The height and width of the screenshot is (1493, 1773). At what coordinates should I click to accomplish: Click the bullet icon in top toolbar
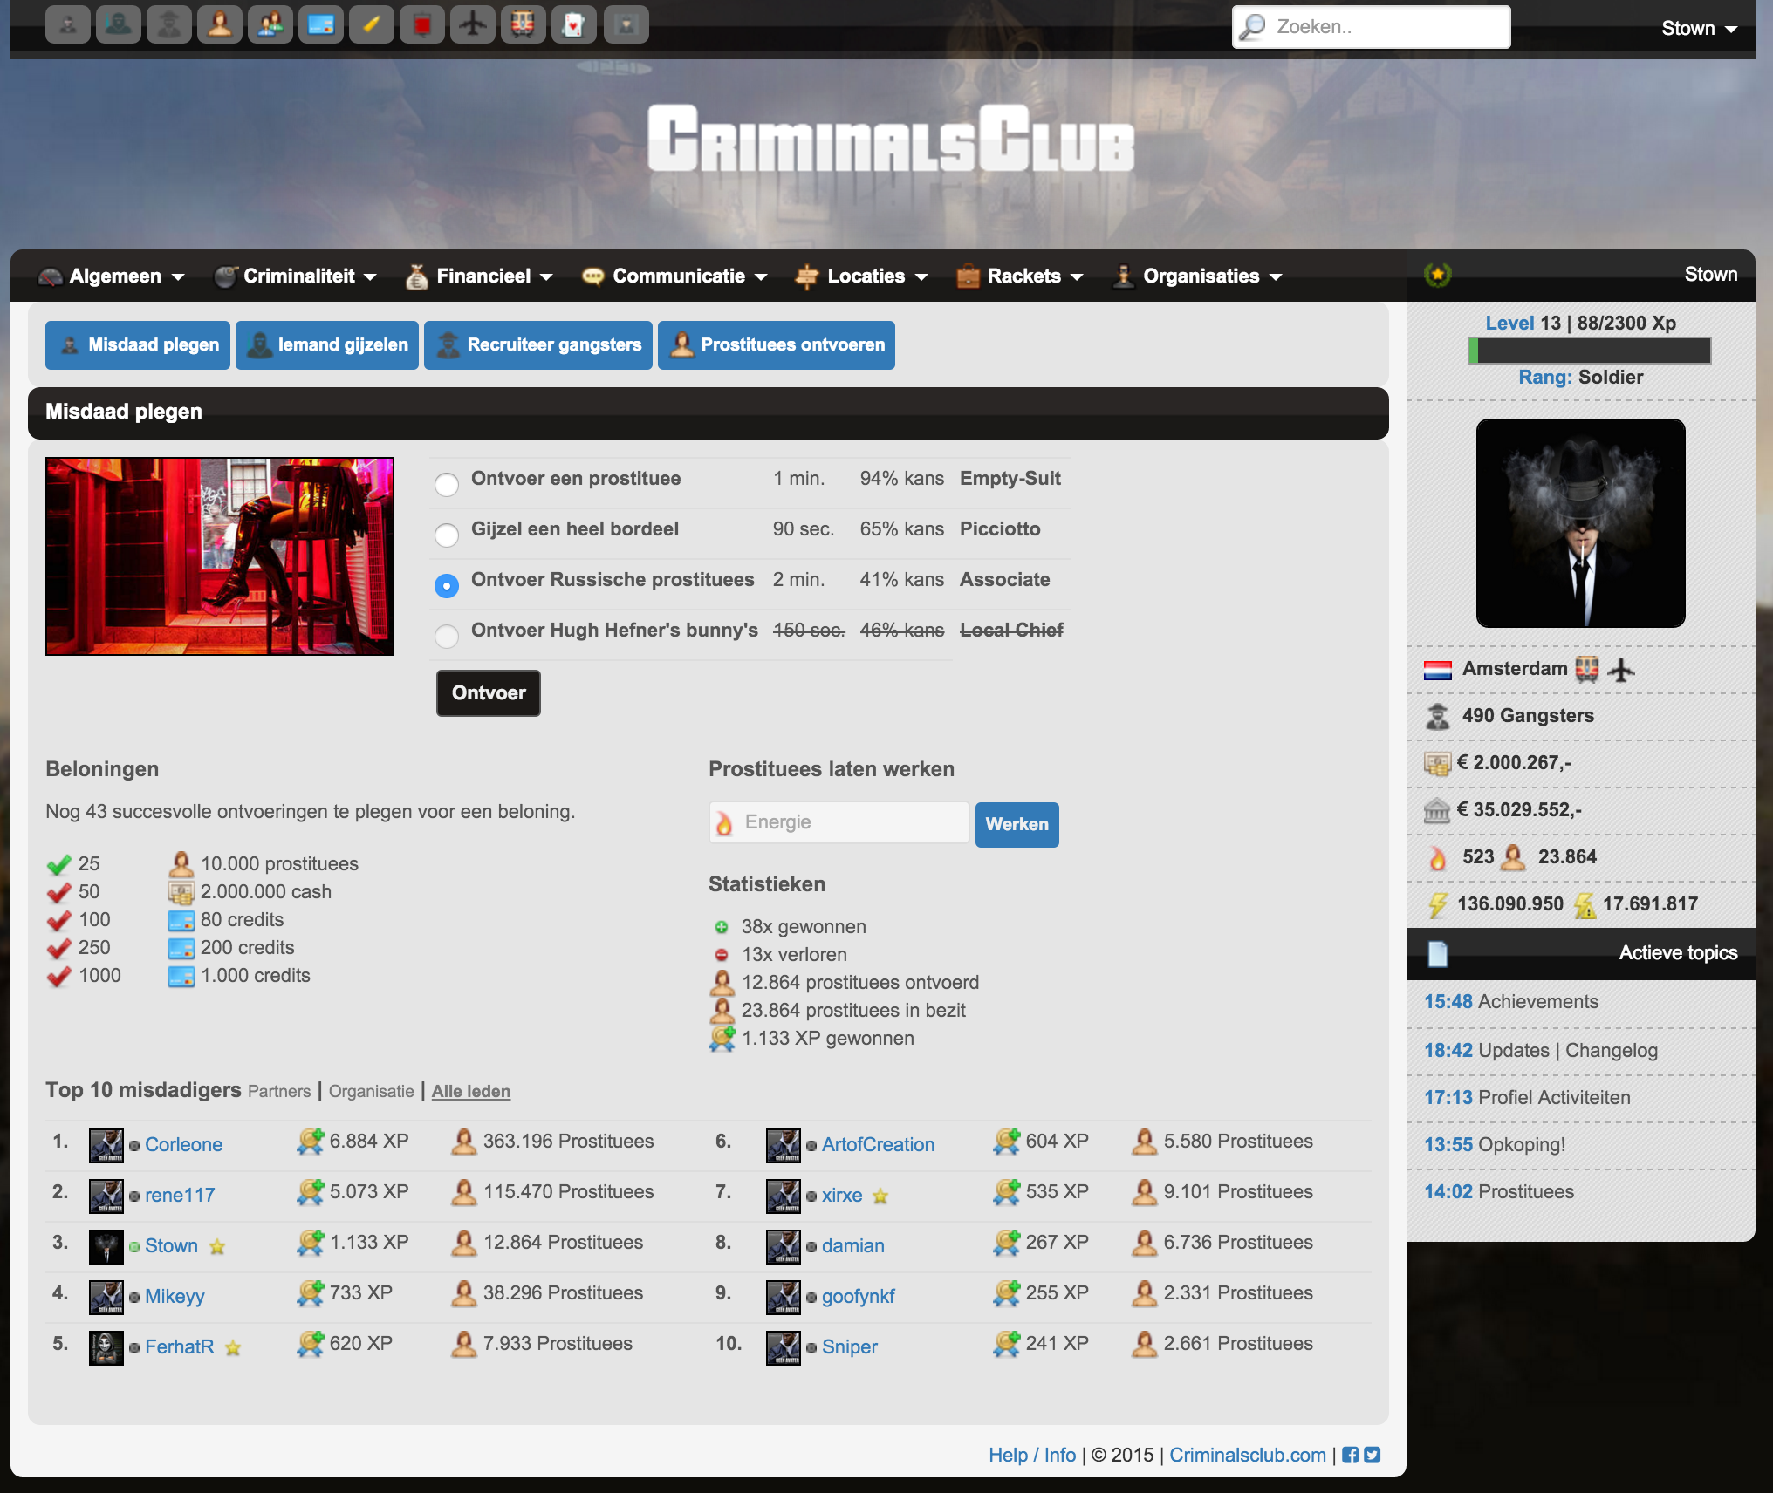[x=371, y=25]
